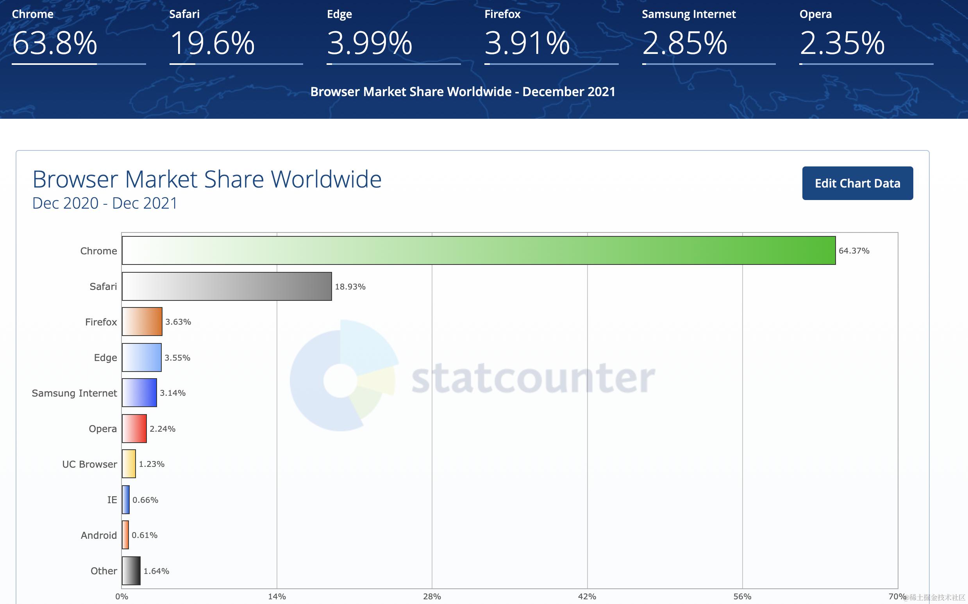The height and width of the screenshot is (604, 968).
Task: Click the Edge 3.99% header stat
Action: click(x=370, y=43)
